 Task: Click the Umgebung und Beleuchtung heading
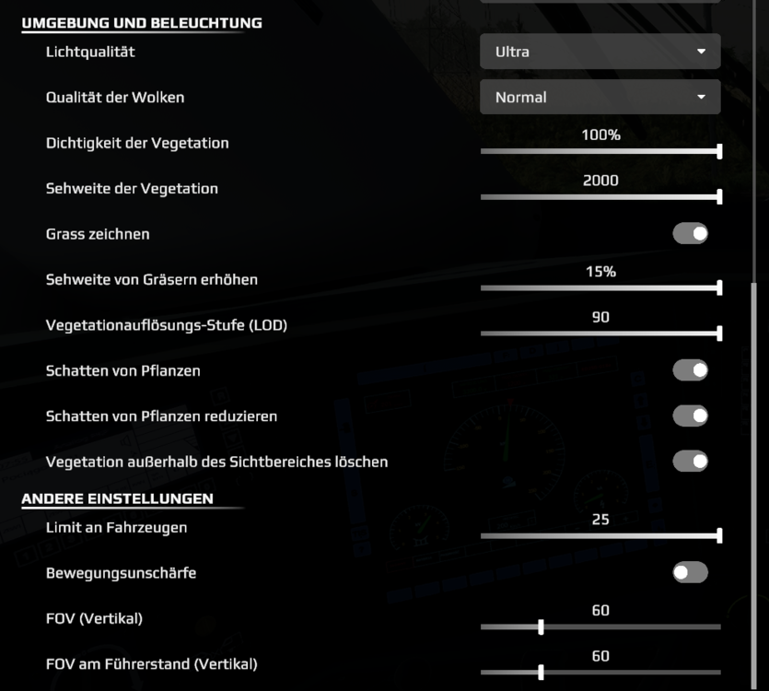pos(142,23)
